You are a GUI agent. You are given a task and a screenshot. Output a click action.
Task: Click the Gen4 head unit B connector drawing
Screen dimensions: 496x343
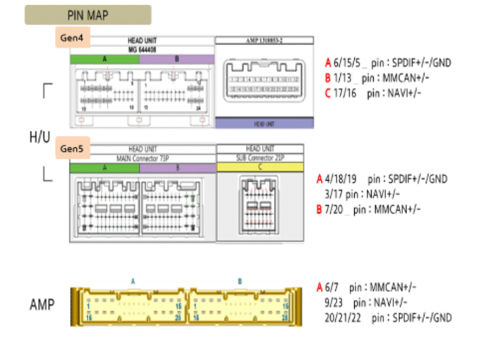[174, 92]
